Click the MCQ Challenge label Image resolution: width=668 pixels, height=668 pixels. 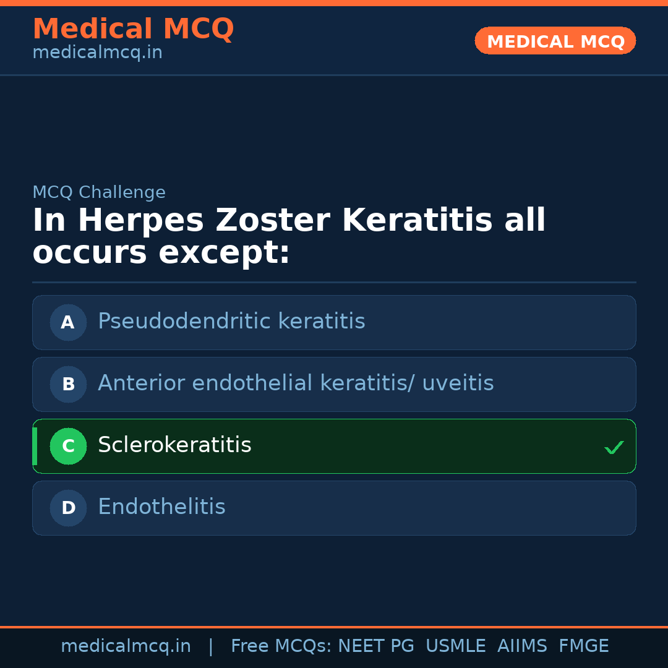99,192
